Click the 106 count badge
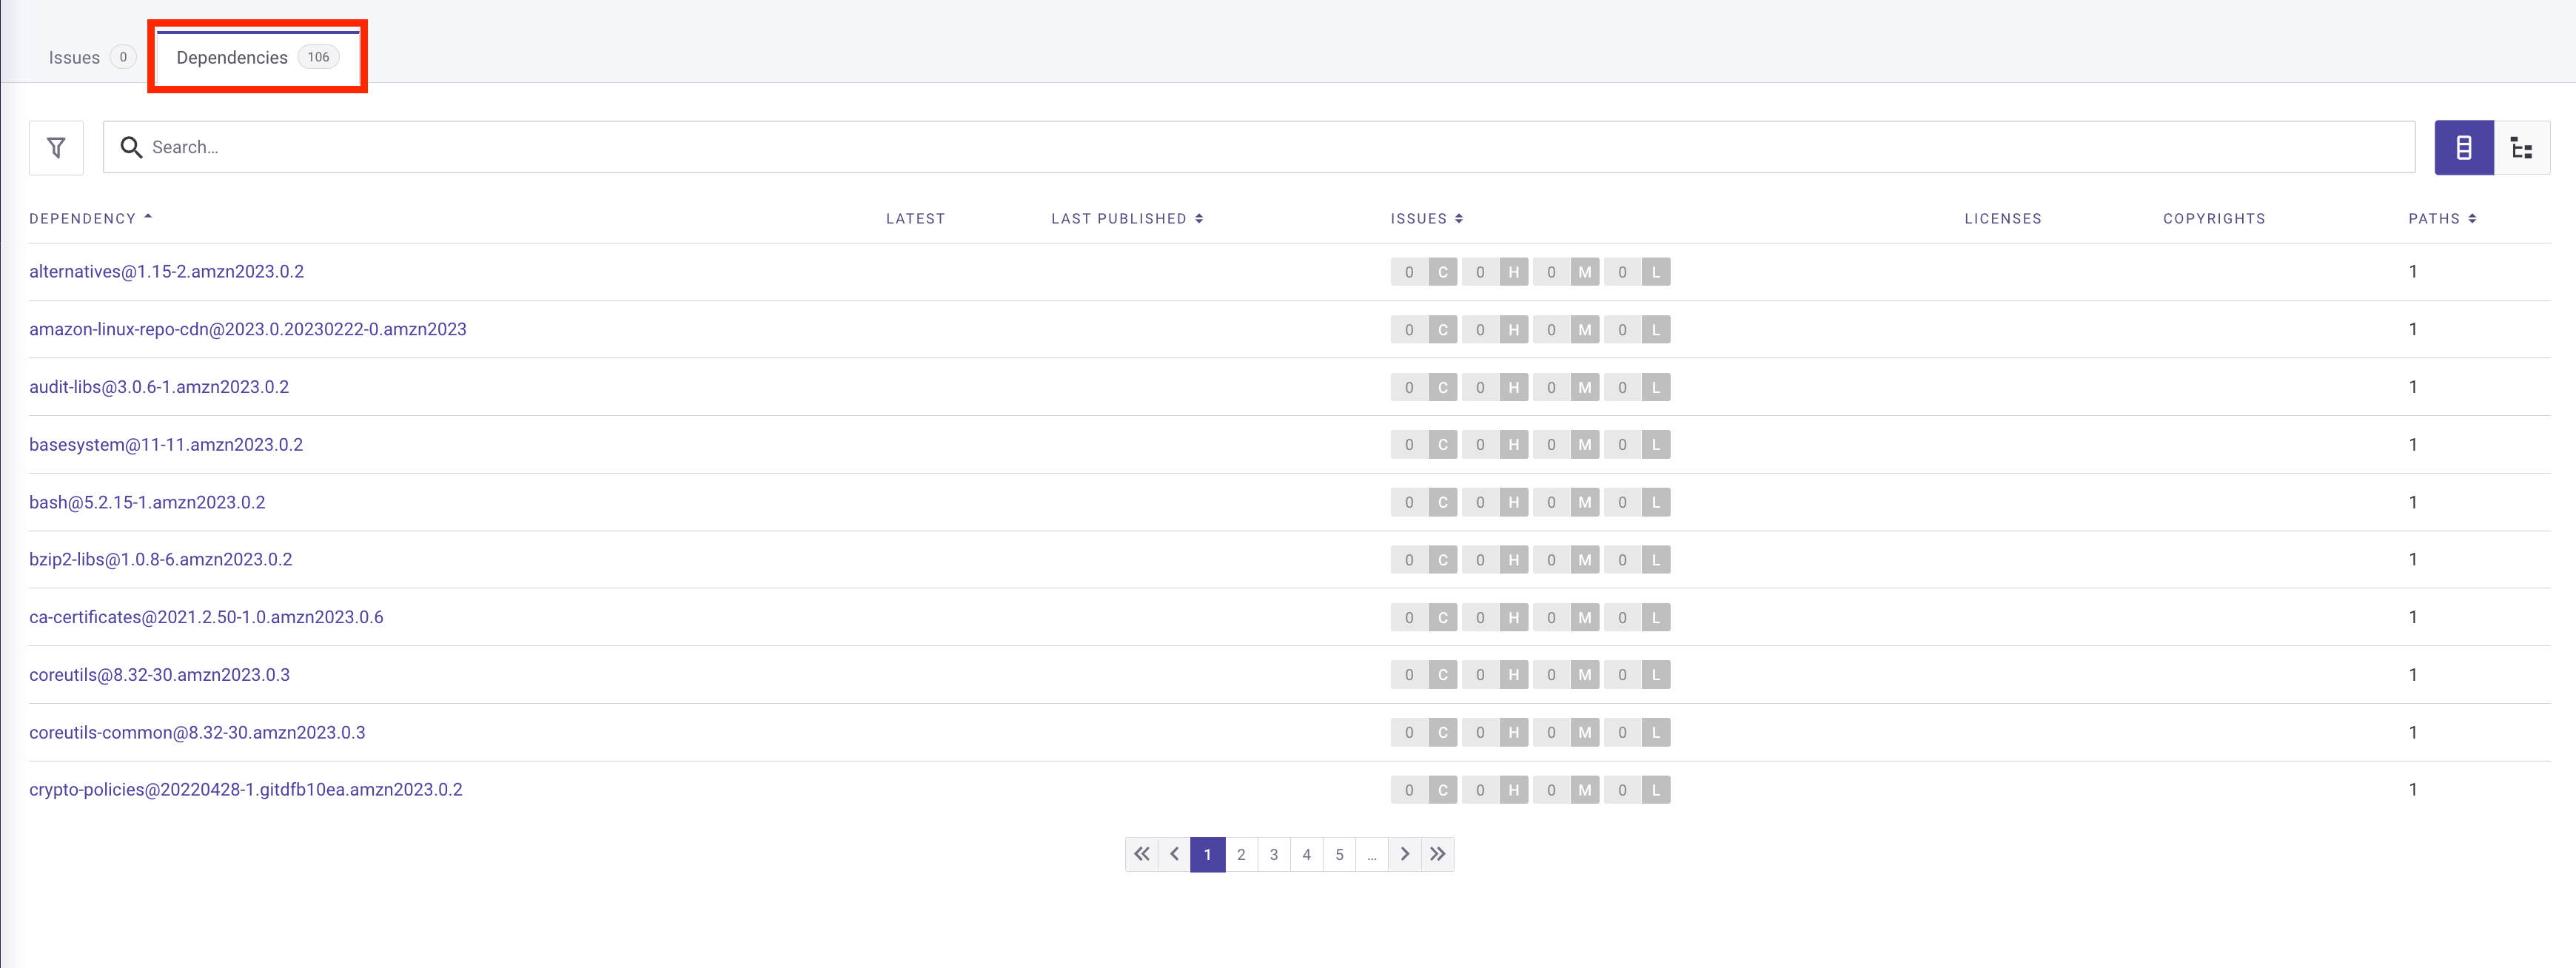This screenshot has width=2576, height=968. coord(318,57)
